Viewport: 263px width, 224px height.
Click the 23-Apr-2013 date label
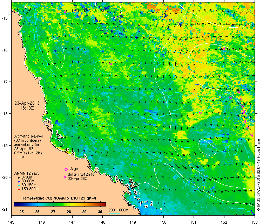(x=27, y=103)
